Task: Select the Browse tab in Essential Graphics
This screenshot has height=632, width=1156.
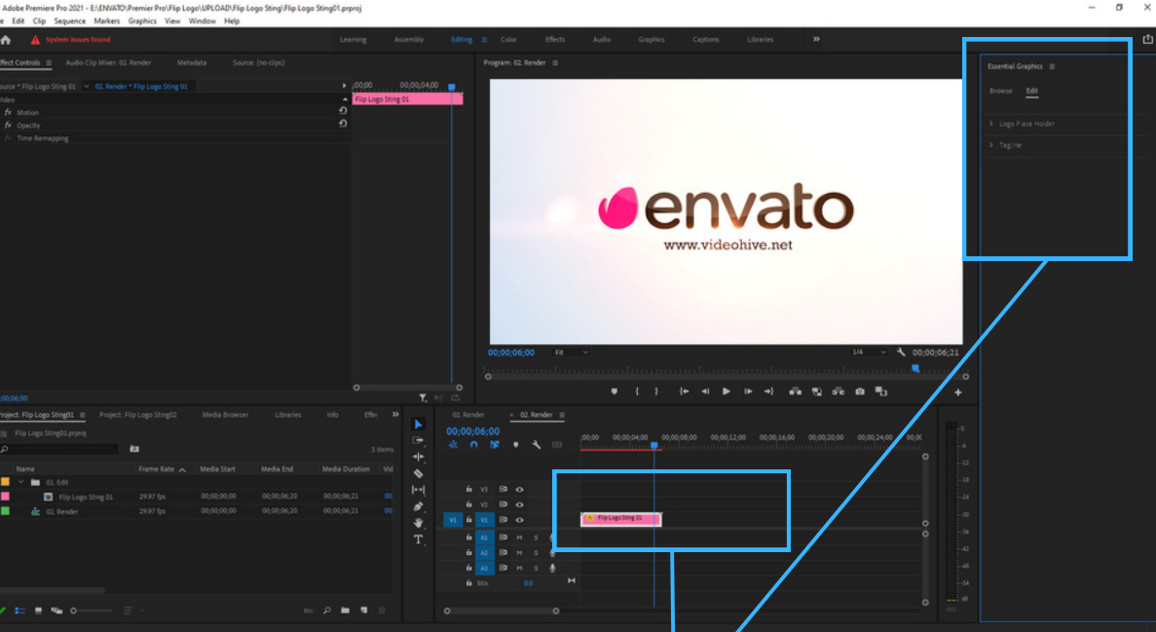Action: coord(1000,91)
